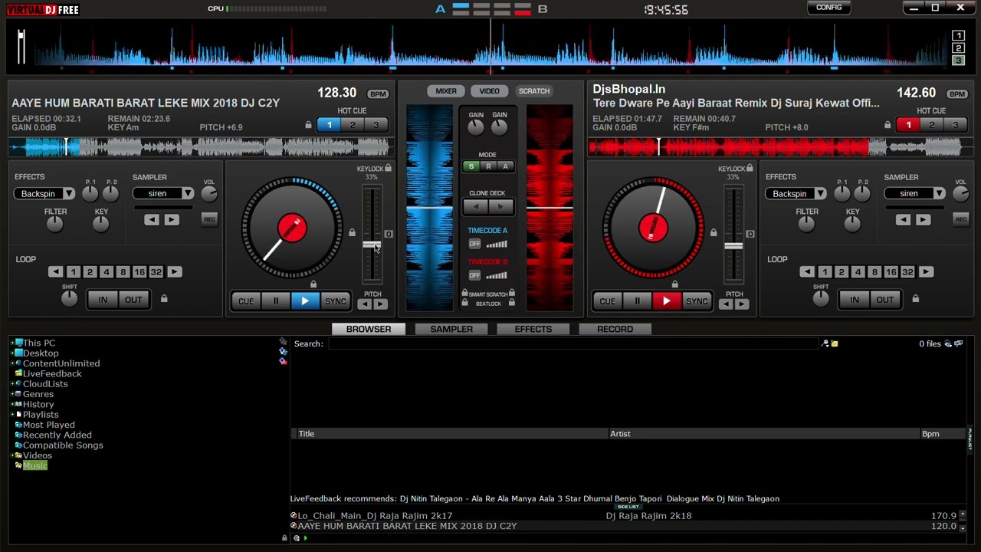Adjust the left deck FILTER knob

click(x=54, y=224)
